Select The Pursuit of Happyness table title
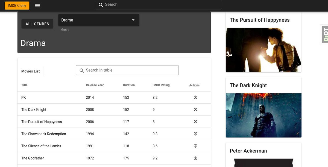This screenshot has height=167, width=328. pos(42,122)
